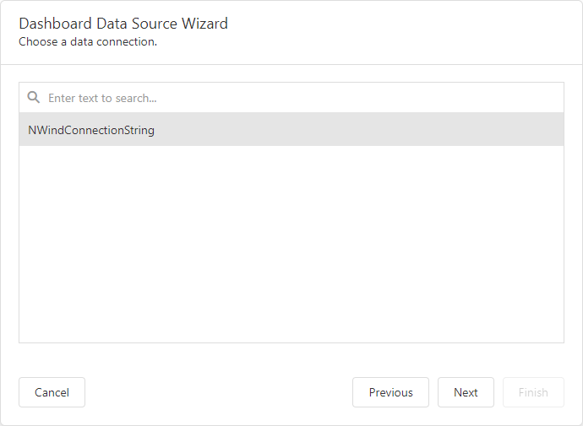Click empty space below NWindConnectionString in list
The image size is (583, 426).
291,244
